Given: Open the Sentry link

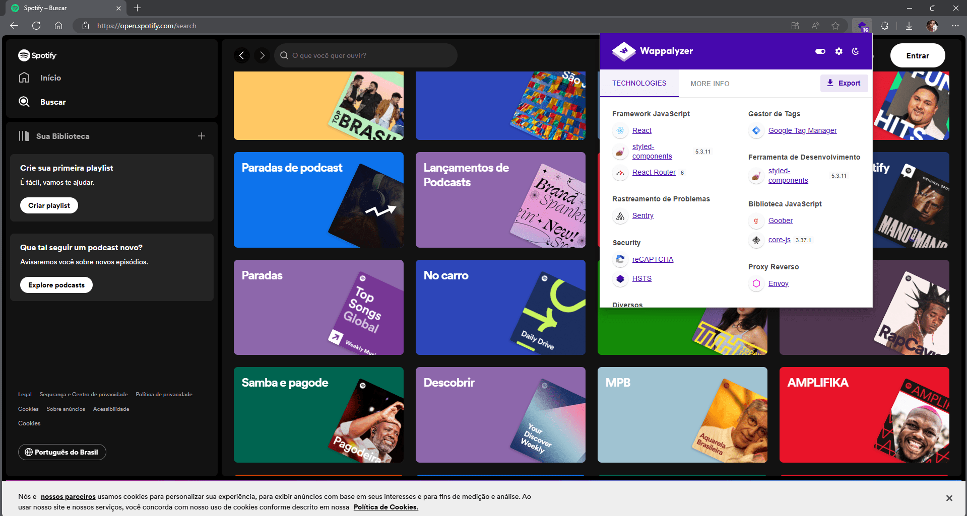Looking at the screenshot, I should coord(642,215).
